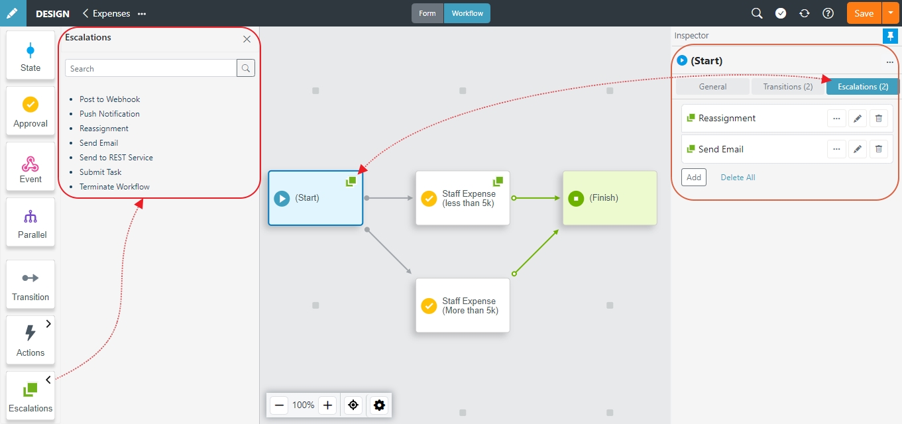
Task: Delete the Reassignment escalation
Action: 879,119
